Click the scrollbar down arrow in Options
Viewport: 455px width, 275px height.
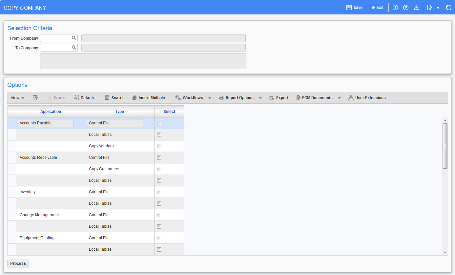point(445,252)
